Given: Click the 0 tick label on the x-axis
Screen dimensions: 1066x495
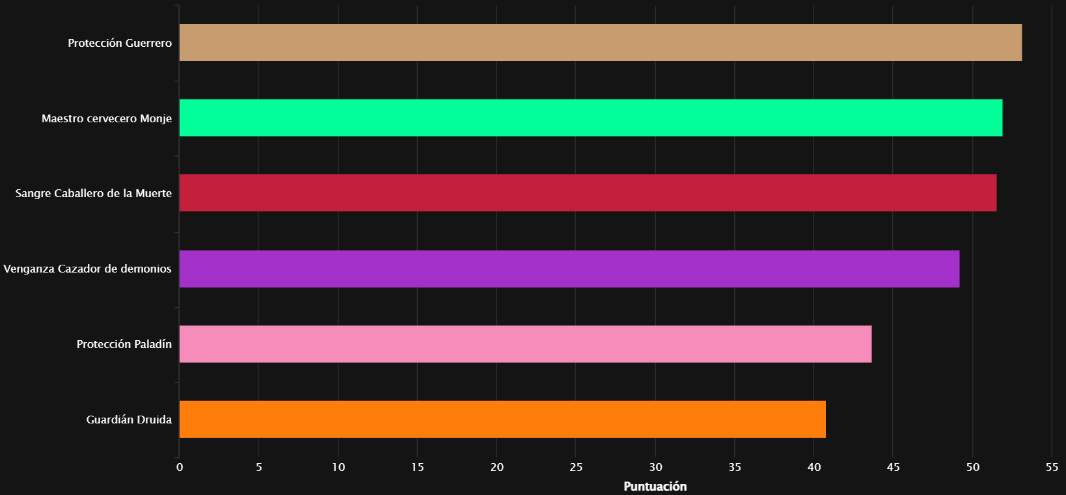Looking at the screenshot, I should point(180,467).
